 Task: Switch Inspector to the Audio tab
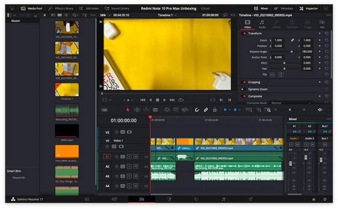pos(262,24)
